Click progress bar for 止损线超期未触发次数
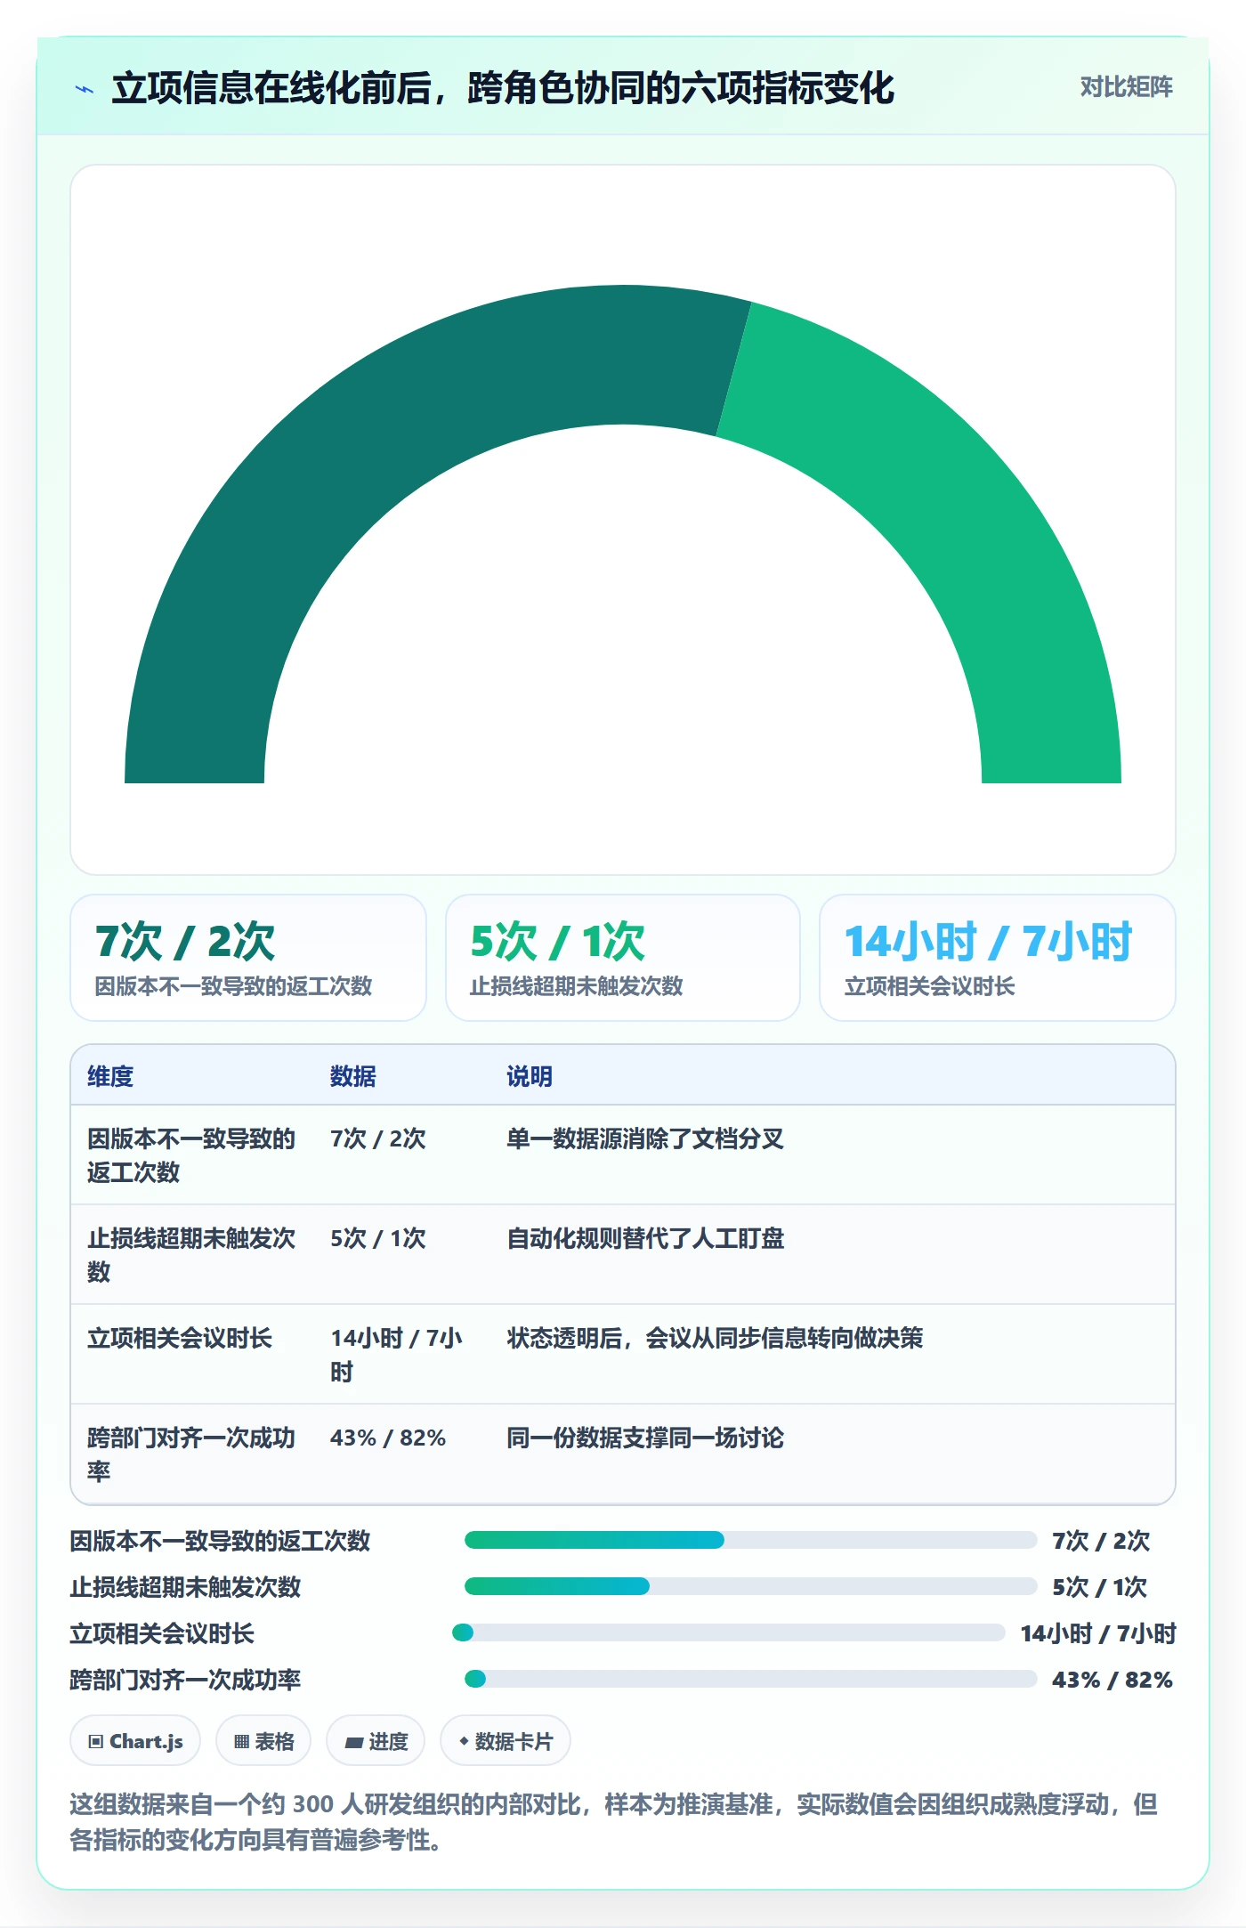 750,1586
